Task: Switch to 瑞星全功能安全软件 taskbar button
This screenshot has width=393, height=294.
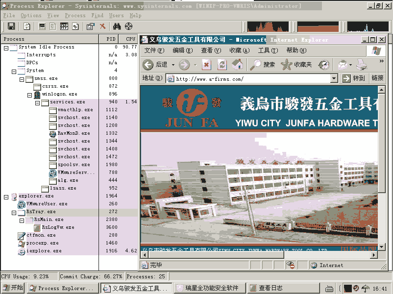Action: point(209,288)
